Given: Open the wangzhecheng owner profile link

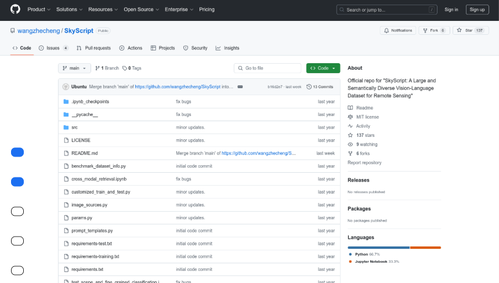Looking at the screenshot, I should (38, 31).
